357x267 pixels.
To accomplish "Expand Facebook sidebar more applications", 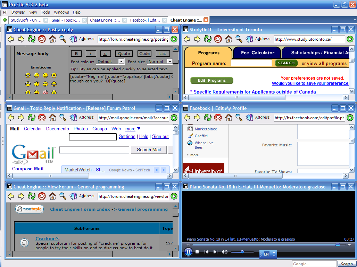I will click(193, 155).
